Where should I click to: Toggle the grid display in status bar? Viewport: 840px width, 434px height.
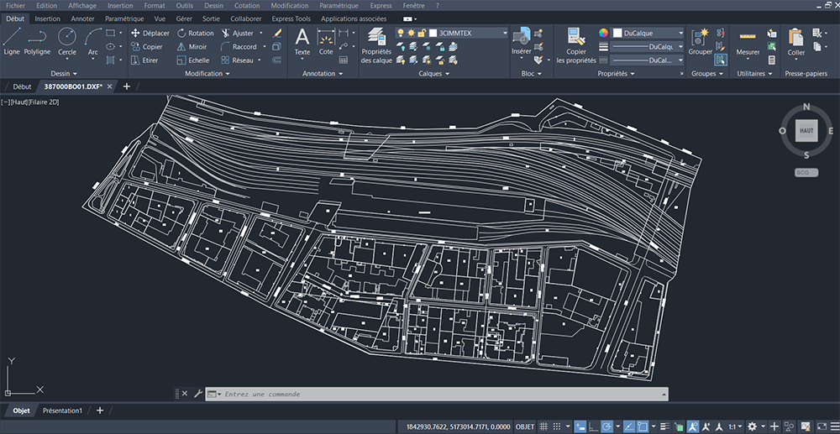coord(544,426)
